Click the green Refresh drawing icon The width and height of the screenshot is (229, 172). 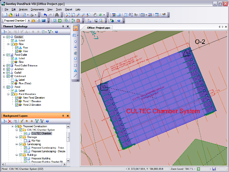point(100,15)
